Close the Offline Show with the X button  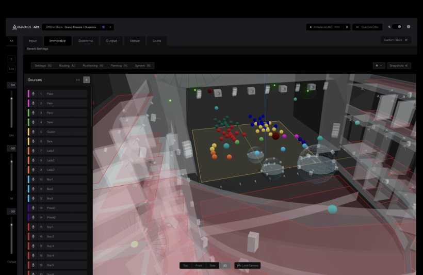click(x=110, y=27)
